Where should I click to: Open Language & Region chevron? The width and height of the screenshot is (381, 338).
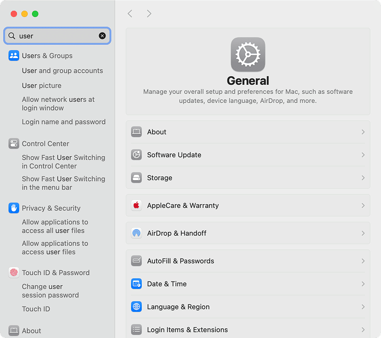click(363, 307)
